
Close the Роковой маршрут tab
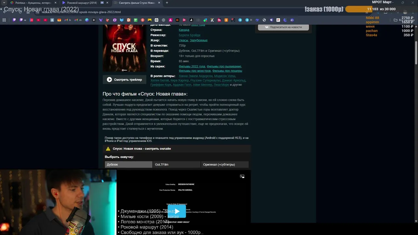click(107, 3)
